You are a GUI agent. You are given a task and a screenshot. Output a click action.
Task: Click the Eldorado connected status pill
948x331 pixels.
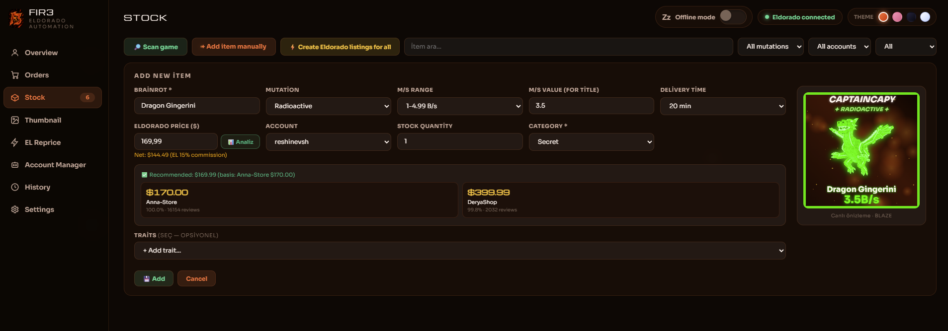click(800, 17)
